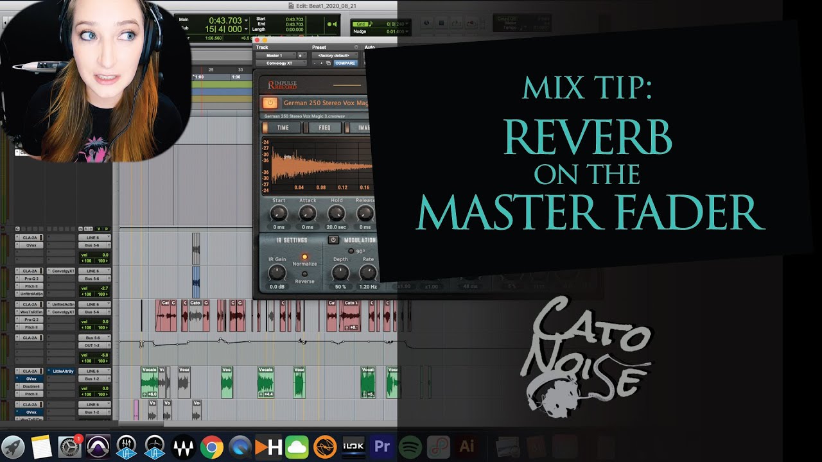Open the orange arrow H app in dock
The image size is (822, 462).
268,447
